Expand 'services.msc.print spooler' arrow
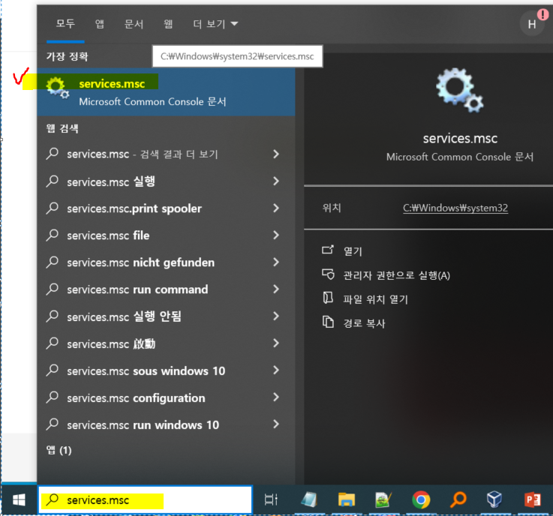This screenshot has width=553, height=516. click(276, 208)
